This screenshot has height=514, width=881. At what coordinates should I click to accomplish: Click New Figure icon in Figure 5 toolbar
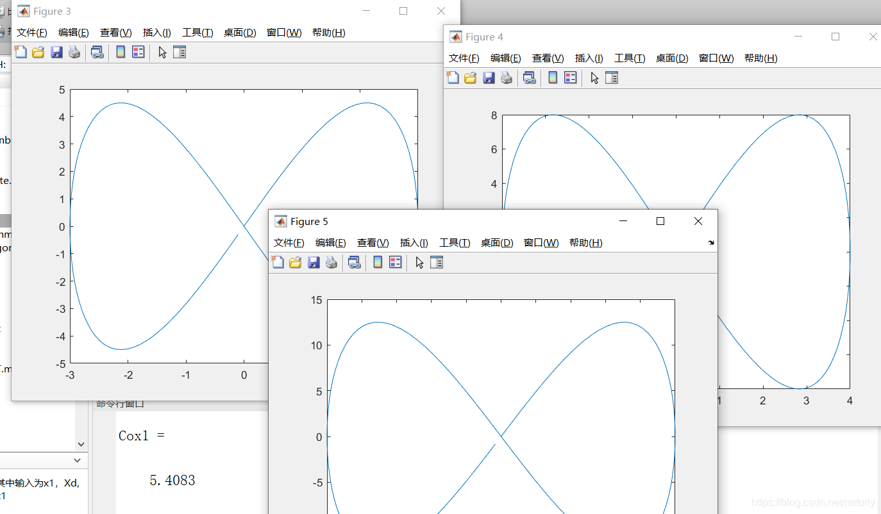click(x=278, y=263)
